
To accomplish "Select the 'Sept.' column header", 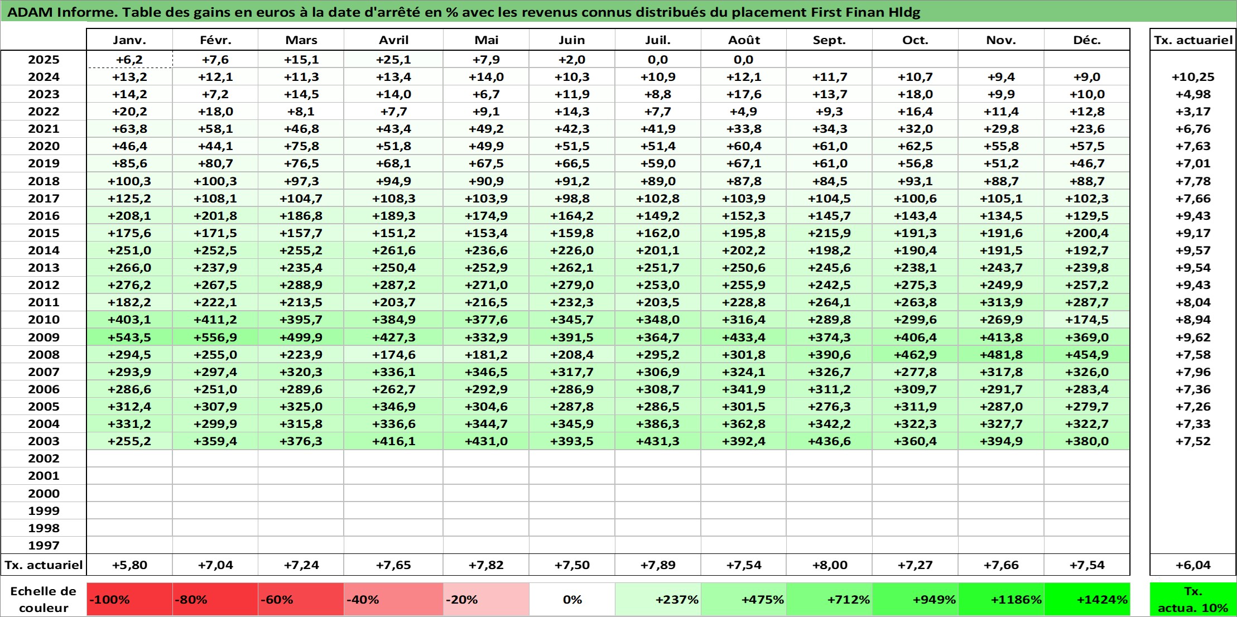I will point(829,40).
